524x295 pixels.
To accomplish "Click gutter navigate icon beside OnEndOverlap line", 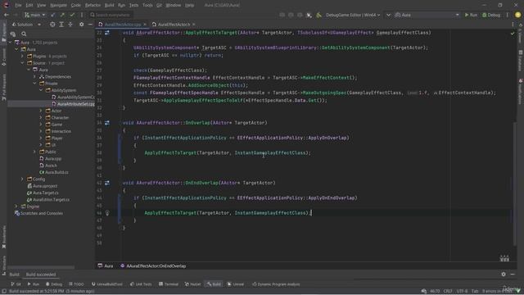I will pyautogui.click(x=107, y=183).
